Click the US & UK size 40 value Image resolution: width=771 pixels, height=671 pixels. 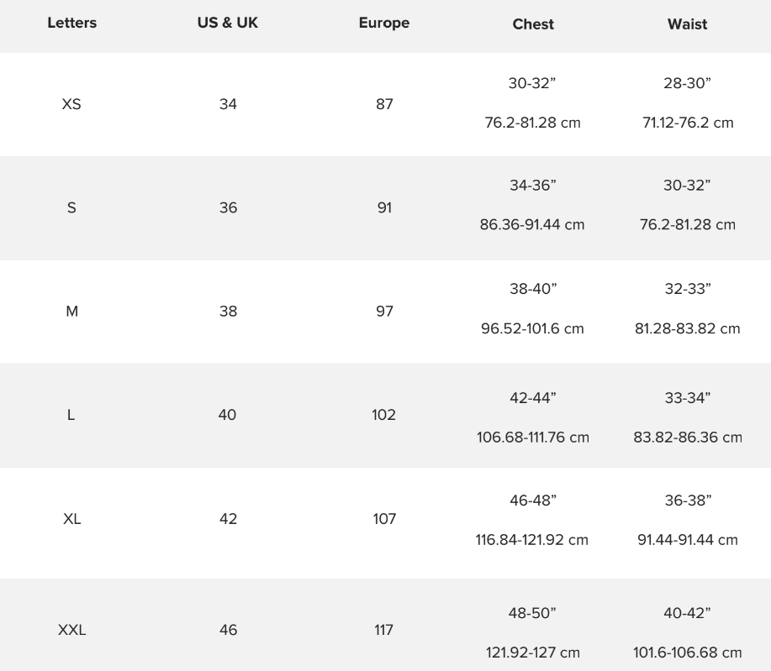pos(228,415)
